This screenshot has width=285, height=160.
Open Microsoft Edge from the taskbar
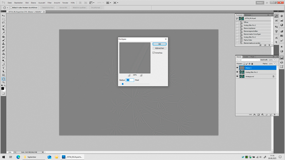point(18,157)
